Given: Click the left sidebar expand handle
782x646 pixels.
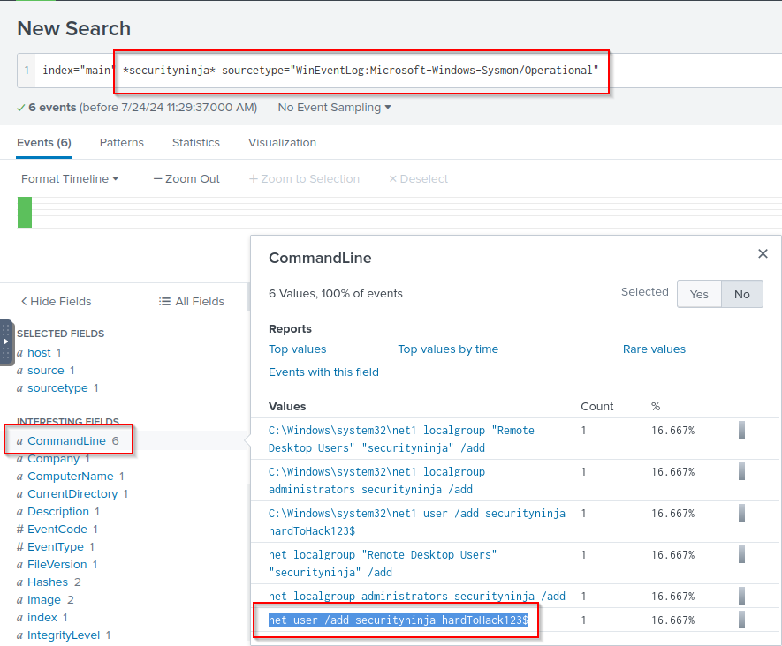Looking at the screenshot, I should pos(6,342).
